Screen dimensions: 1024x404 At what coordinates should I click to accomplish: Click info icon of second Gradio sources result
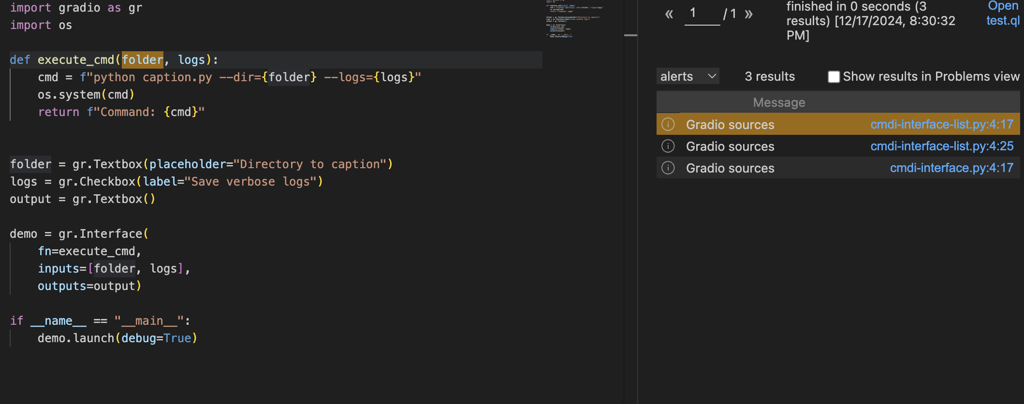(668, 146)
